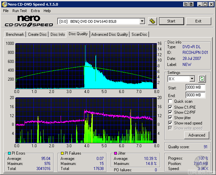Viewport: 216px width, 175px height.
Task: Click the floppy disk save icon in the title bar
Action: click(191, 4)
